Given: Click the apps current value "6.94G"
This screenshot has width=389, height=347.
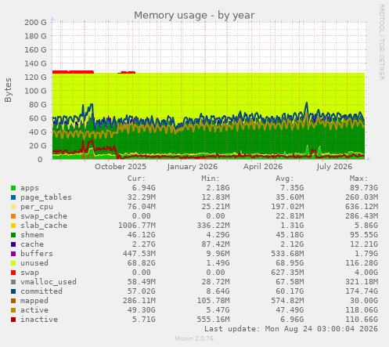Looking at the screenshot, I should (x=143, y=188).
